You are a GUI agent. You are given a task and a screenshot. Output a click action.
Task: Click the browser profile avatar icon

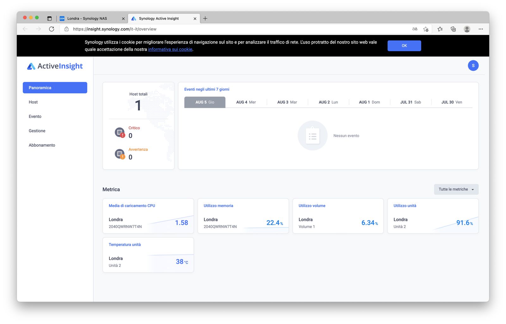coord(467,29)
